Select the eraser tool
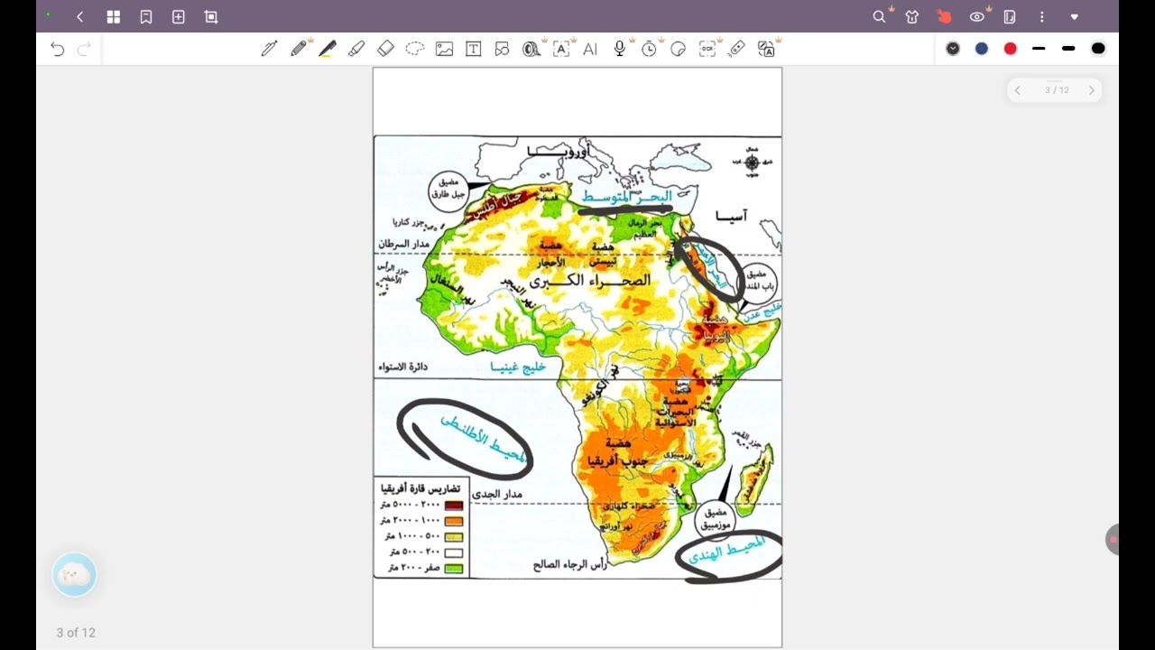1155x650 pixels. tap(385, 50)
